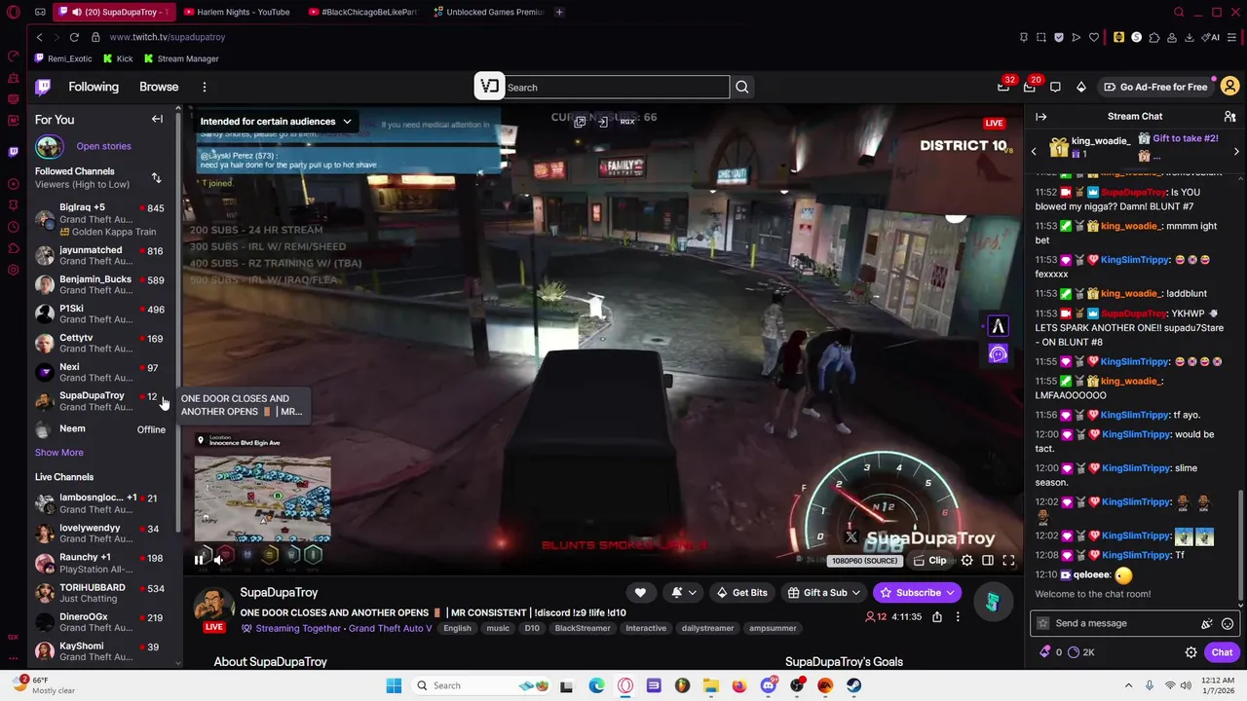Viewport: 1247px width, 701px height.
Task: Click the Clip button on player
Action: pyautogui.click(x=928, y=560)
